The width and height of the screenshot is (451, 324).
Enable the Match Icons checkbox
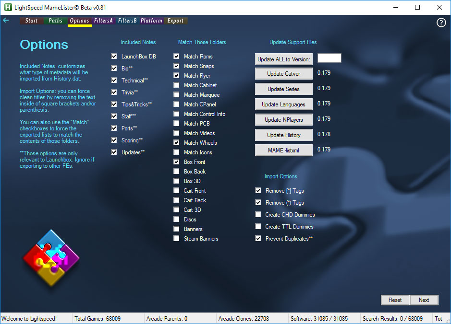(x=177, y=152)
